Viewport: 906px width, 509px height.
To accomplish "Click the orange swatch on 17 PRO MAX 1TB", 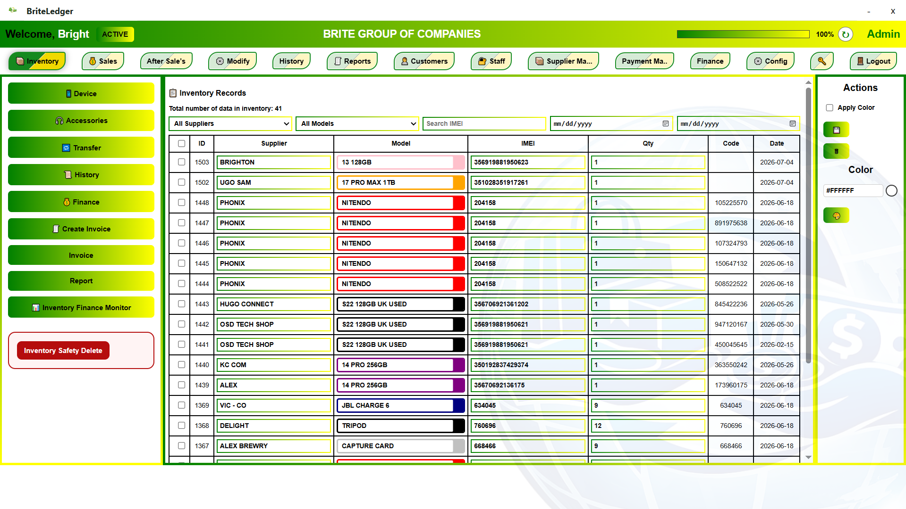I will tap(458, 182).
